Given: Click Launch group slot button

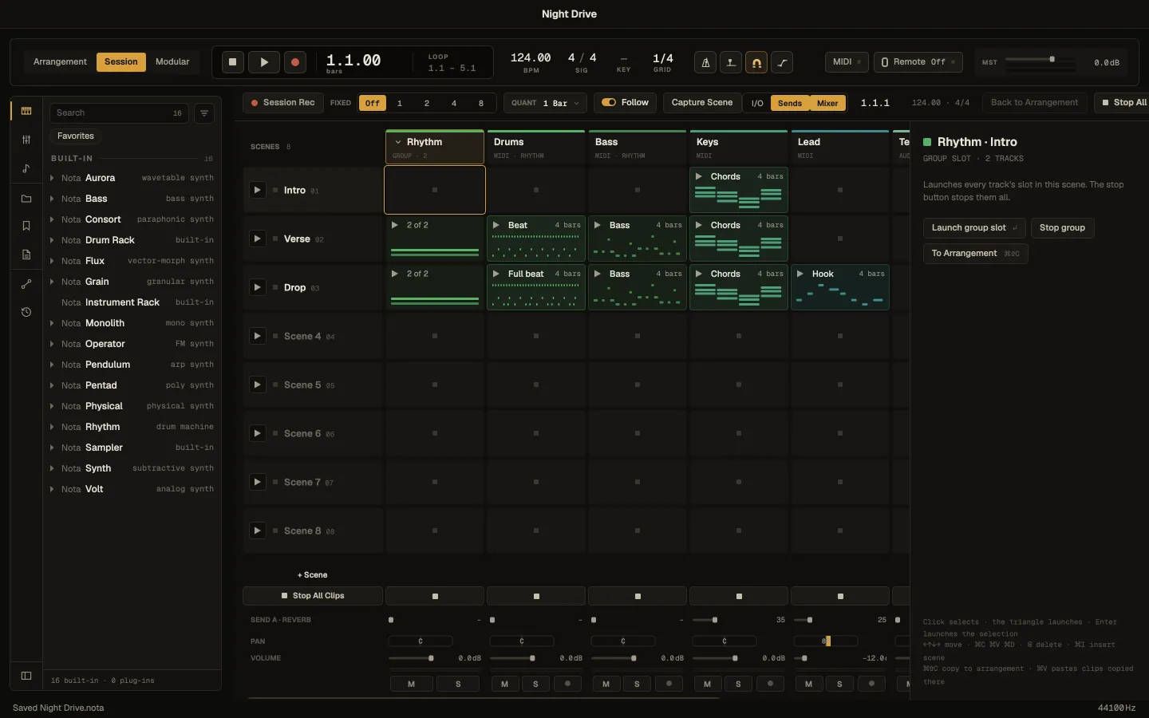Looking at the screenshot, I should click(x=975, y=227).
